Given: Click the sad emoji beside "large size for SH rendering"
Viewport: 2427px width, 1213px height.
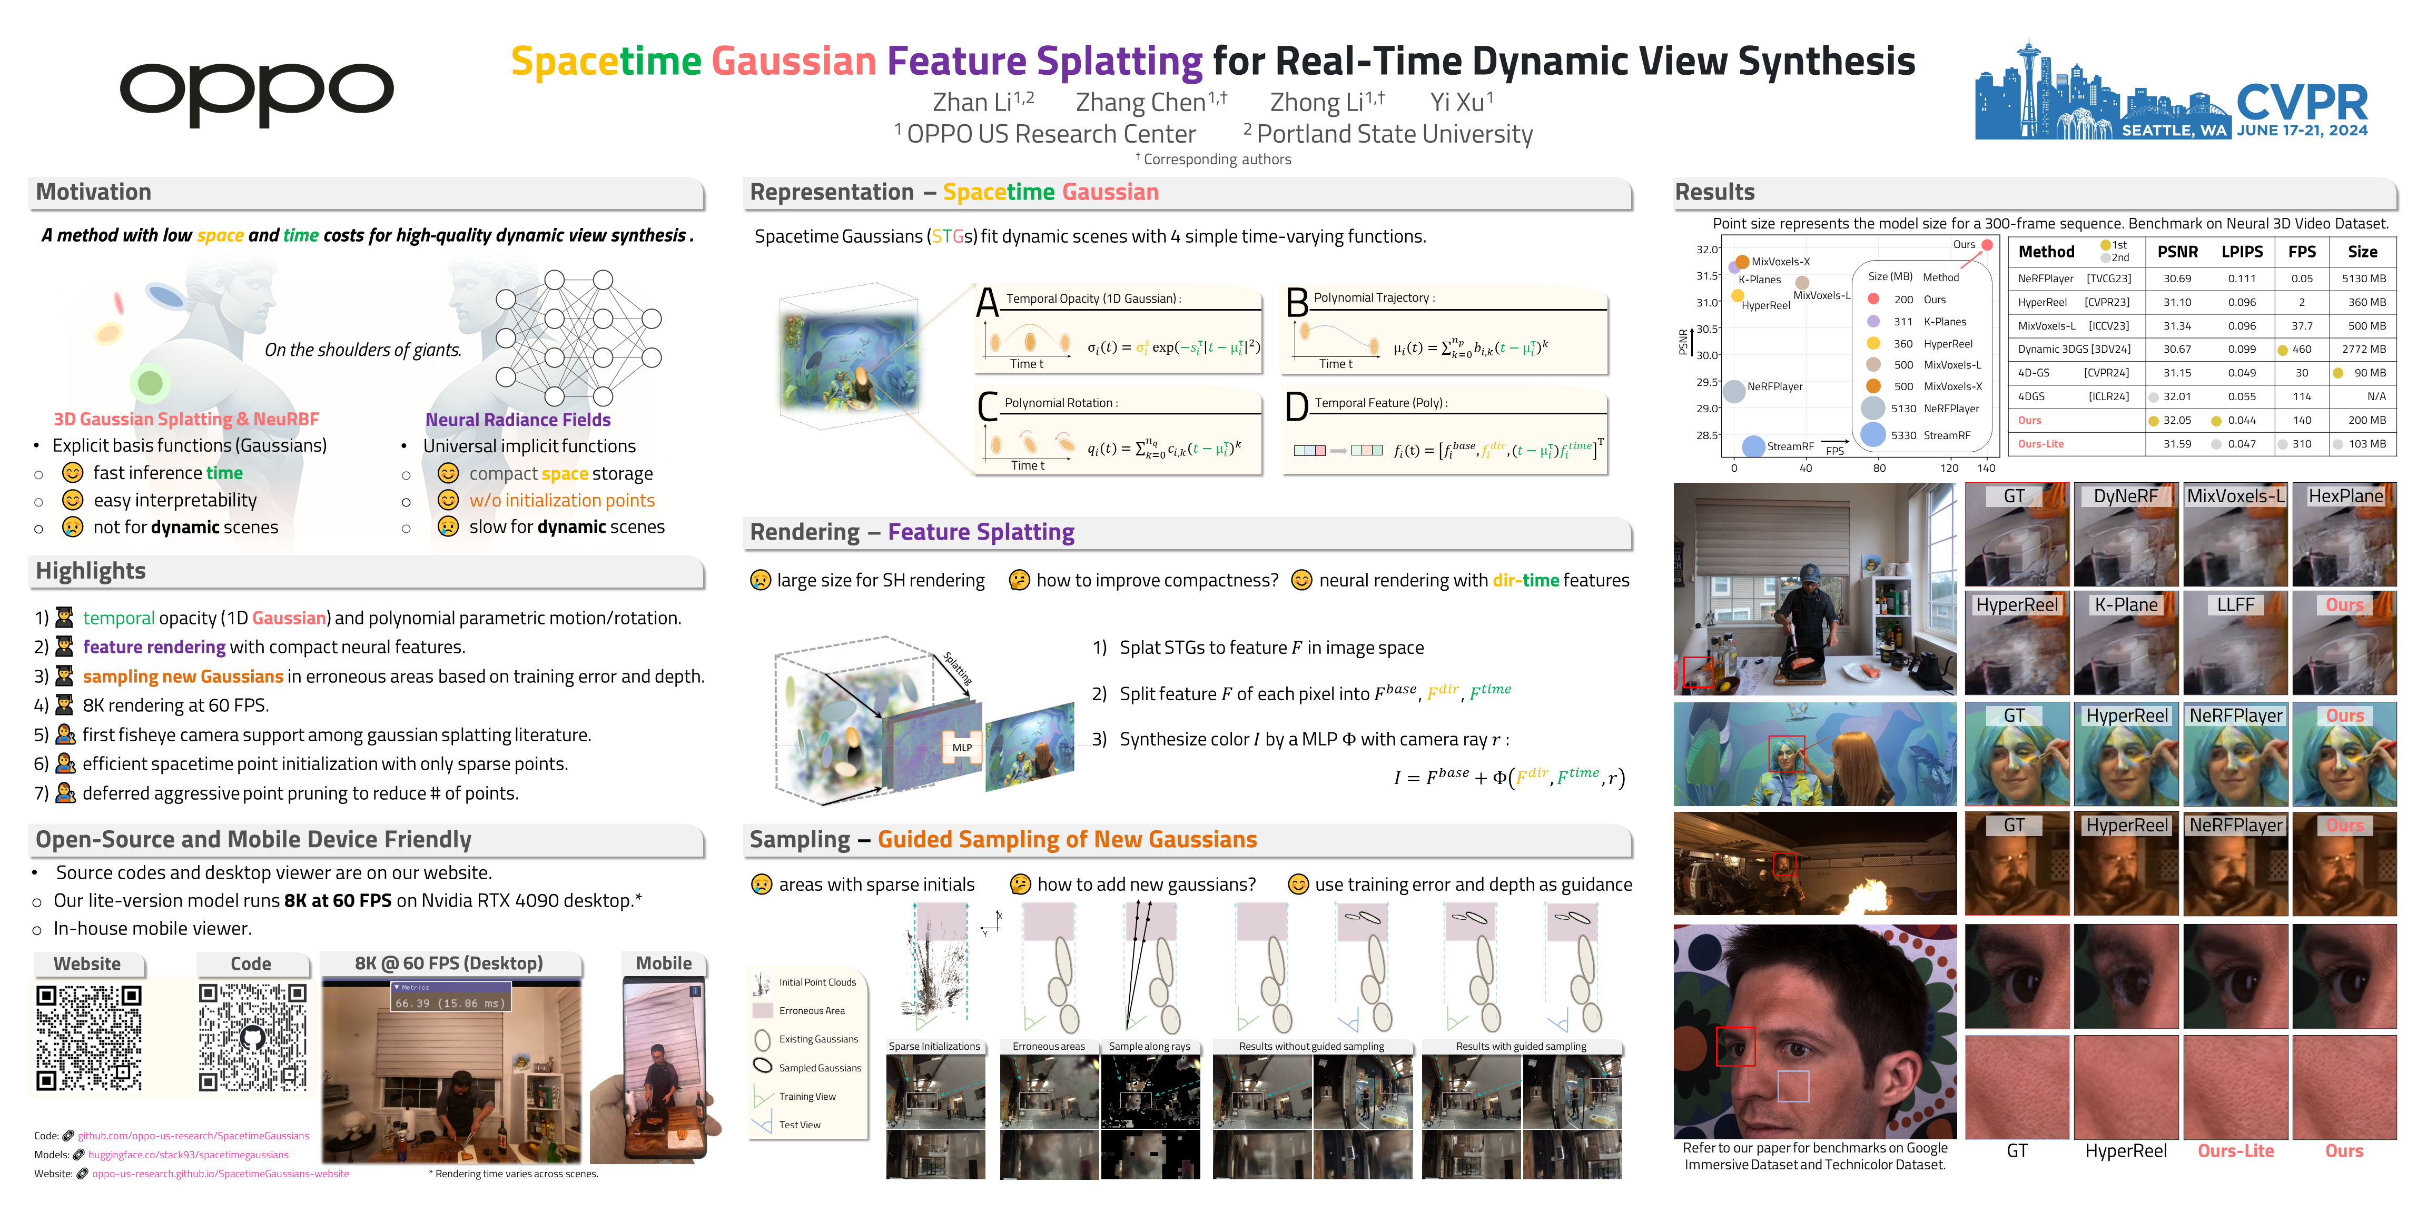Looking at the screenshot, I should click(759, 580).
